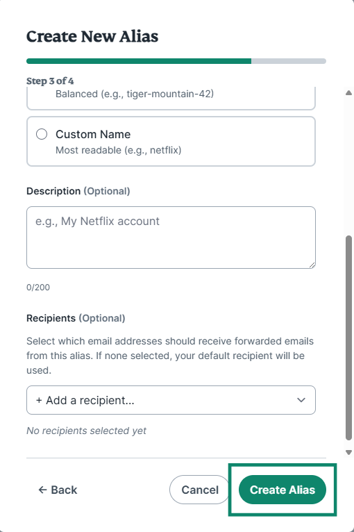Click the left arrow icon beside Back
Image resolution: width=354 pixels, height=532 pixels.
click(x=42, y=490)
